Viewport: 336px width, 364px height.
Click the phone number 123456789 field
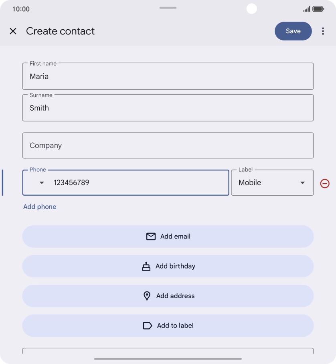point(136,183)
